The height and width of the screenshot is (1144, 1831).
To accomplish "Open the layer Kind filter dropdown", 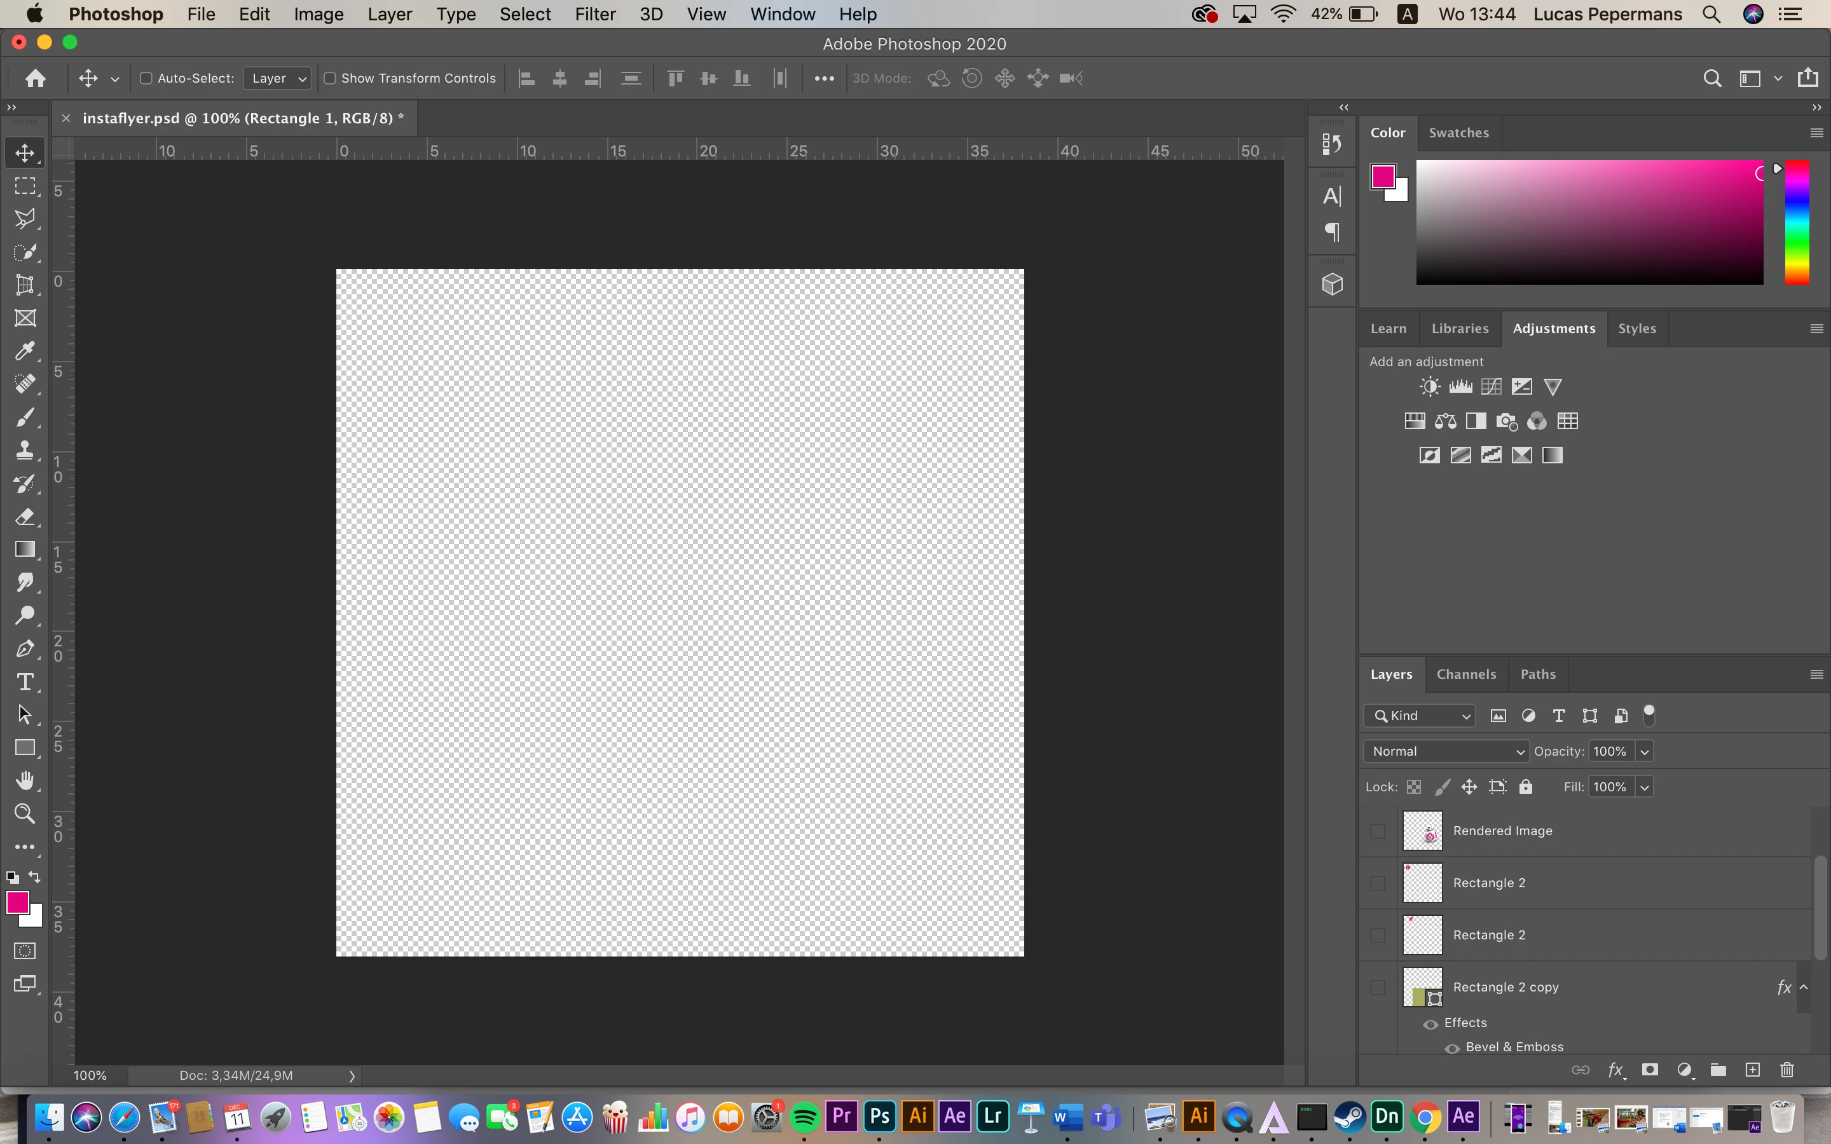I will point(1420,716).
